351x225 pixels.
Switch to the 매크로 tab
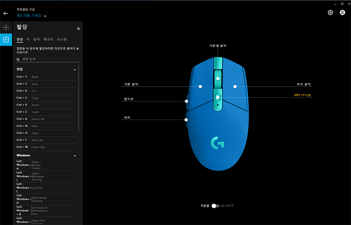pyautogui.click(x=48, y=39)
